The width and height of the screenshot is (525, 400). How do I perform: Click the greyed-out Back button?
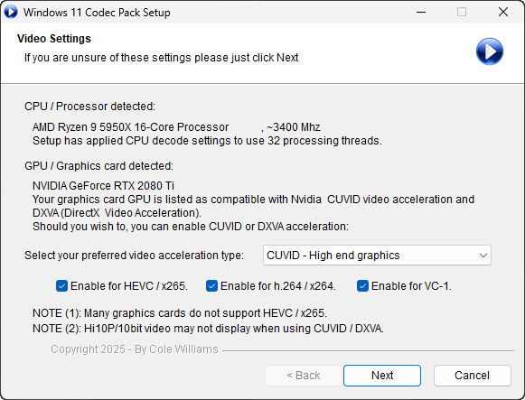point(304,376)
